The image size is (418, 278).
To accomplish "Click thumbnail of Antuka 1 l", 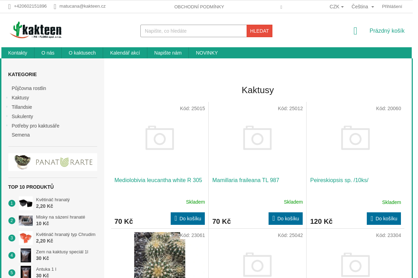I will click(26, 272).
